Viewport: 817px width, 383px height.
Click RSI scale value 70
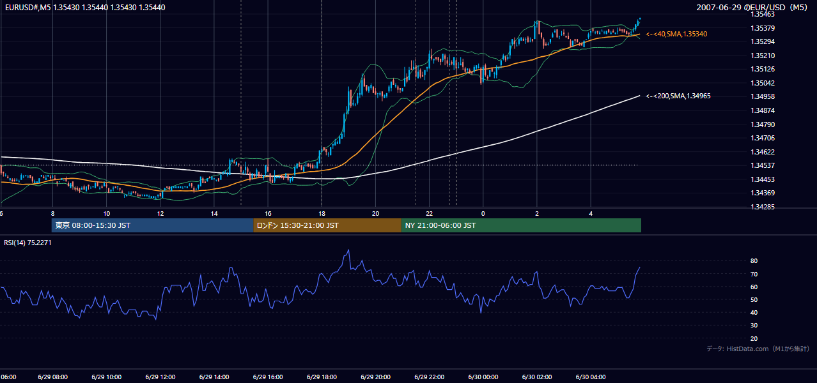tap(754, 274)
